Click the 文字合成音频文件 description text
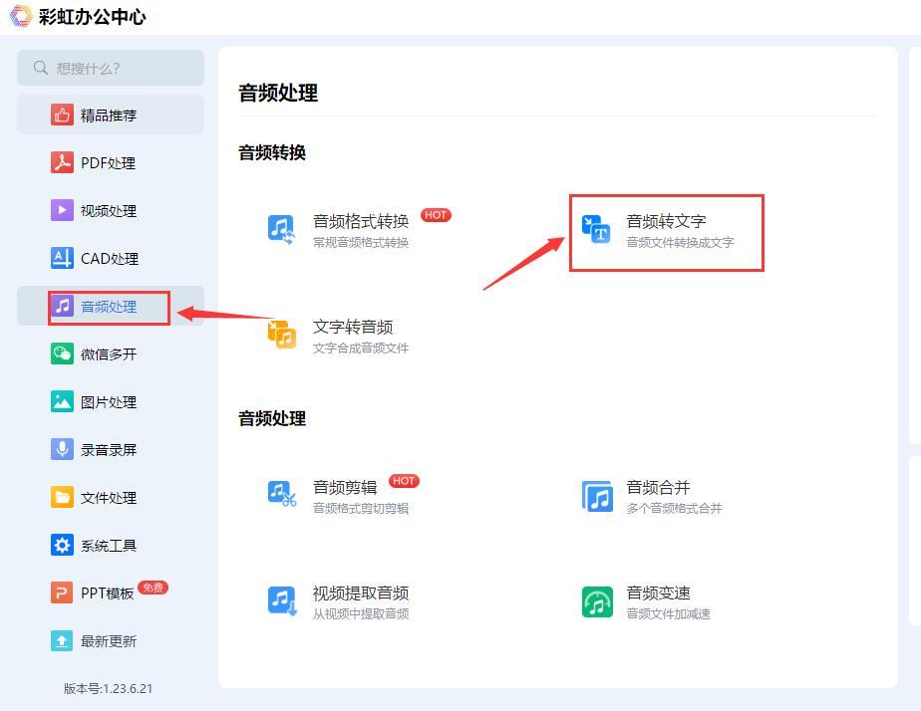 pos(361,348)
